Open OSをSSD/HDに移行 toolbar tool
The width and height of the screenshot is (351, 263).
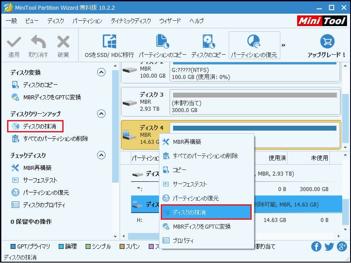(x=109, y=45)
